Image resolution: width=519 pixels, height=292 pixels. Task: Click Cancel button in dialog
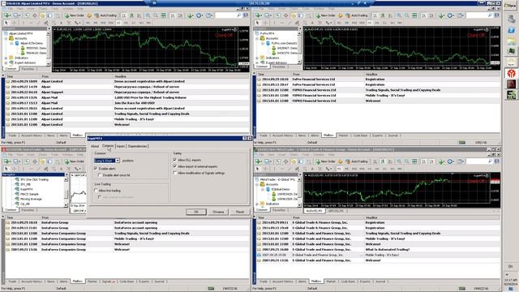click(218, 212)
